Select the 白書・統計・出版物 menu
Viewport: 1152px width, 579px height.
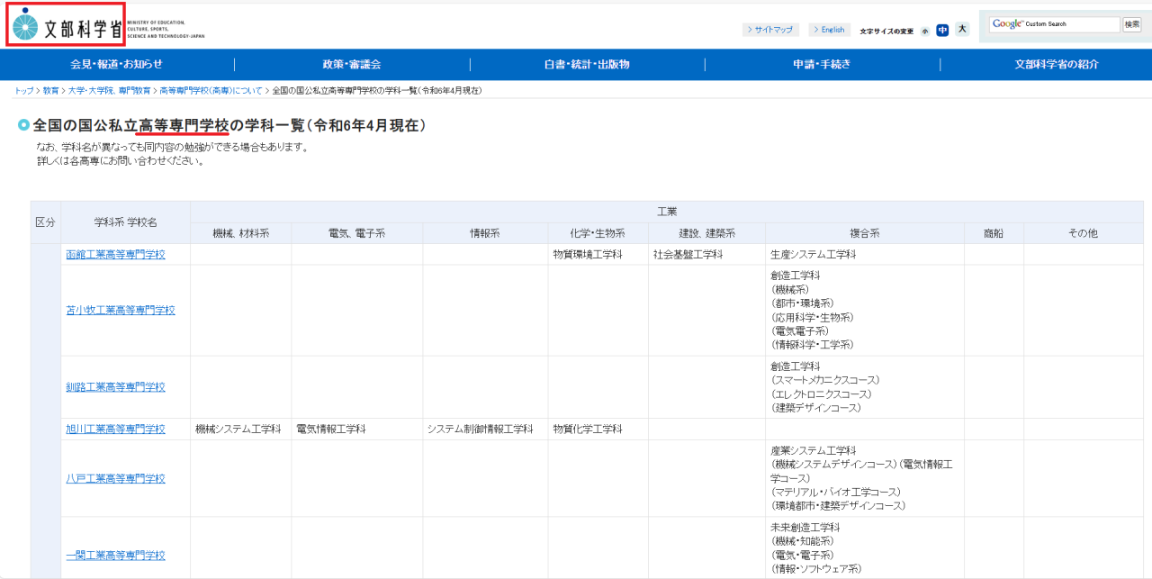click(587, 64)
